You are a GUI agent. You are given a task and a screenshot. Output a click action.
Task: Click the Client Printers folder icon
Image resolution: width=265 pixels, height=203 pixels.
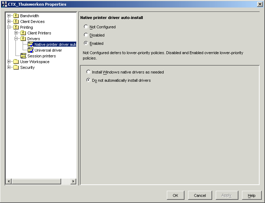pyautogui.click(x=23, y=33)
